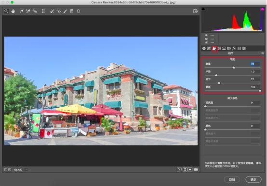Screen dimensions: 267x186
Task: Select the Spot Removal tool
Action: click(x=52, y=11)
